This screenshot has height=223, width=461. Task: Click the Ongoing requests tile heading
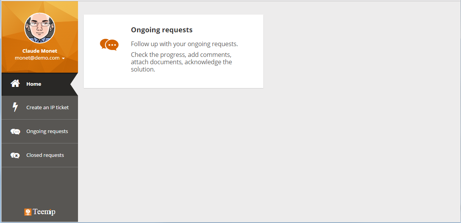pos(161,30)
